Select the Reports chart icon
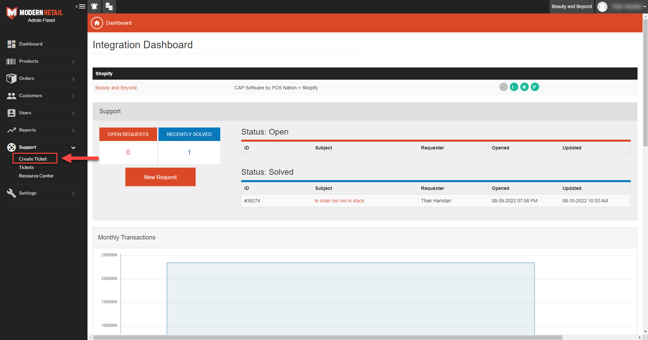This screenshot has height=340, width=648. pos(11,130)
